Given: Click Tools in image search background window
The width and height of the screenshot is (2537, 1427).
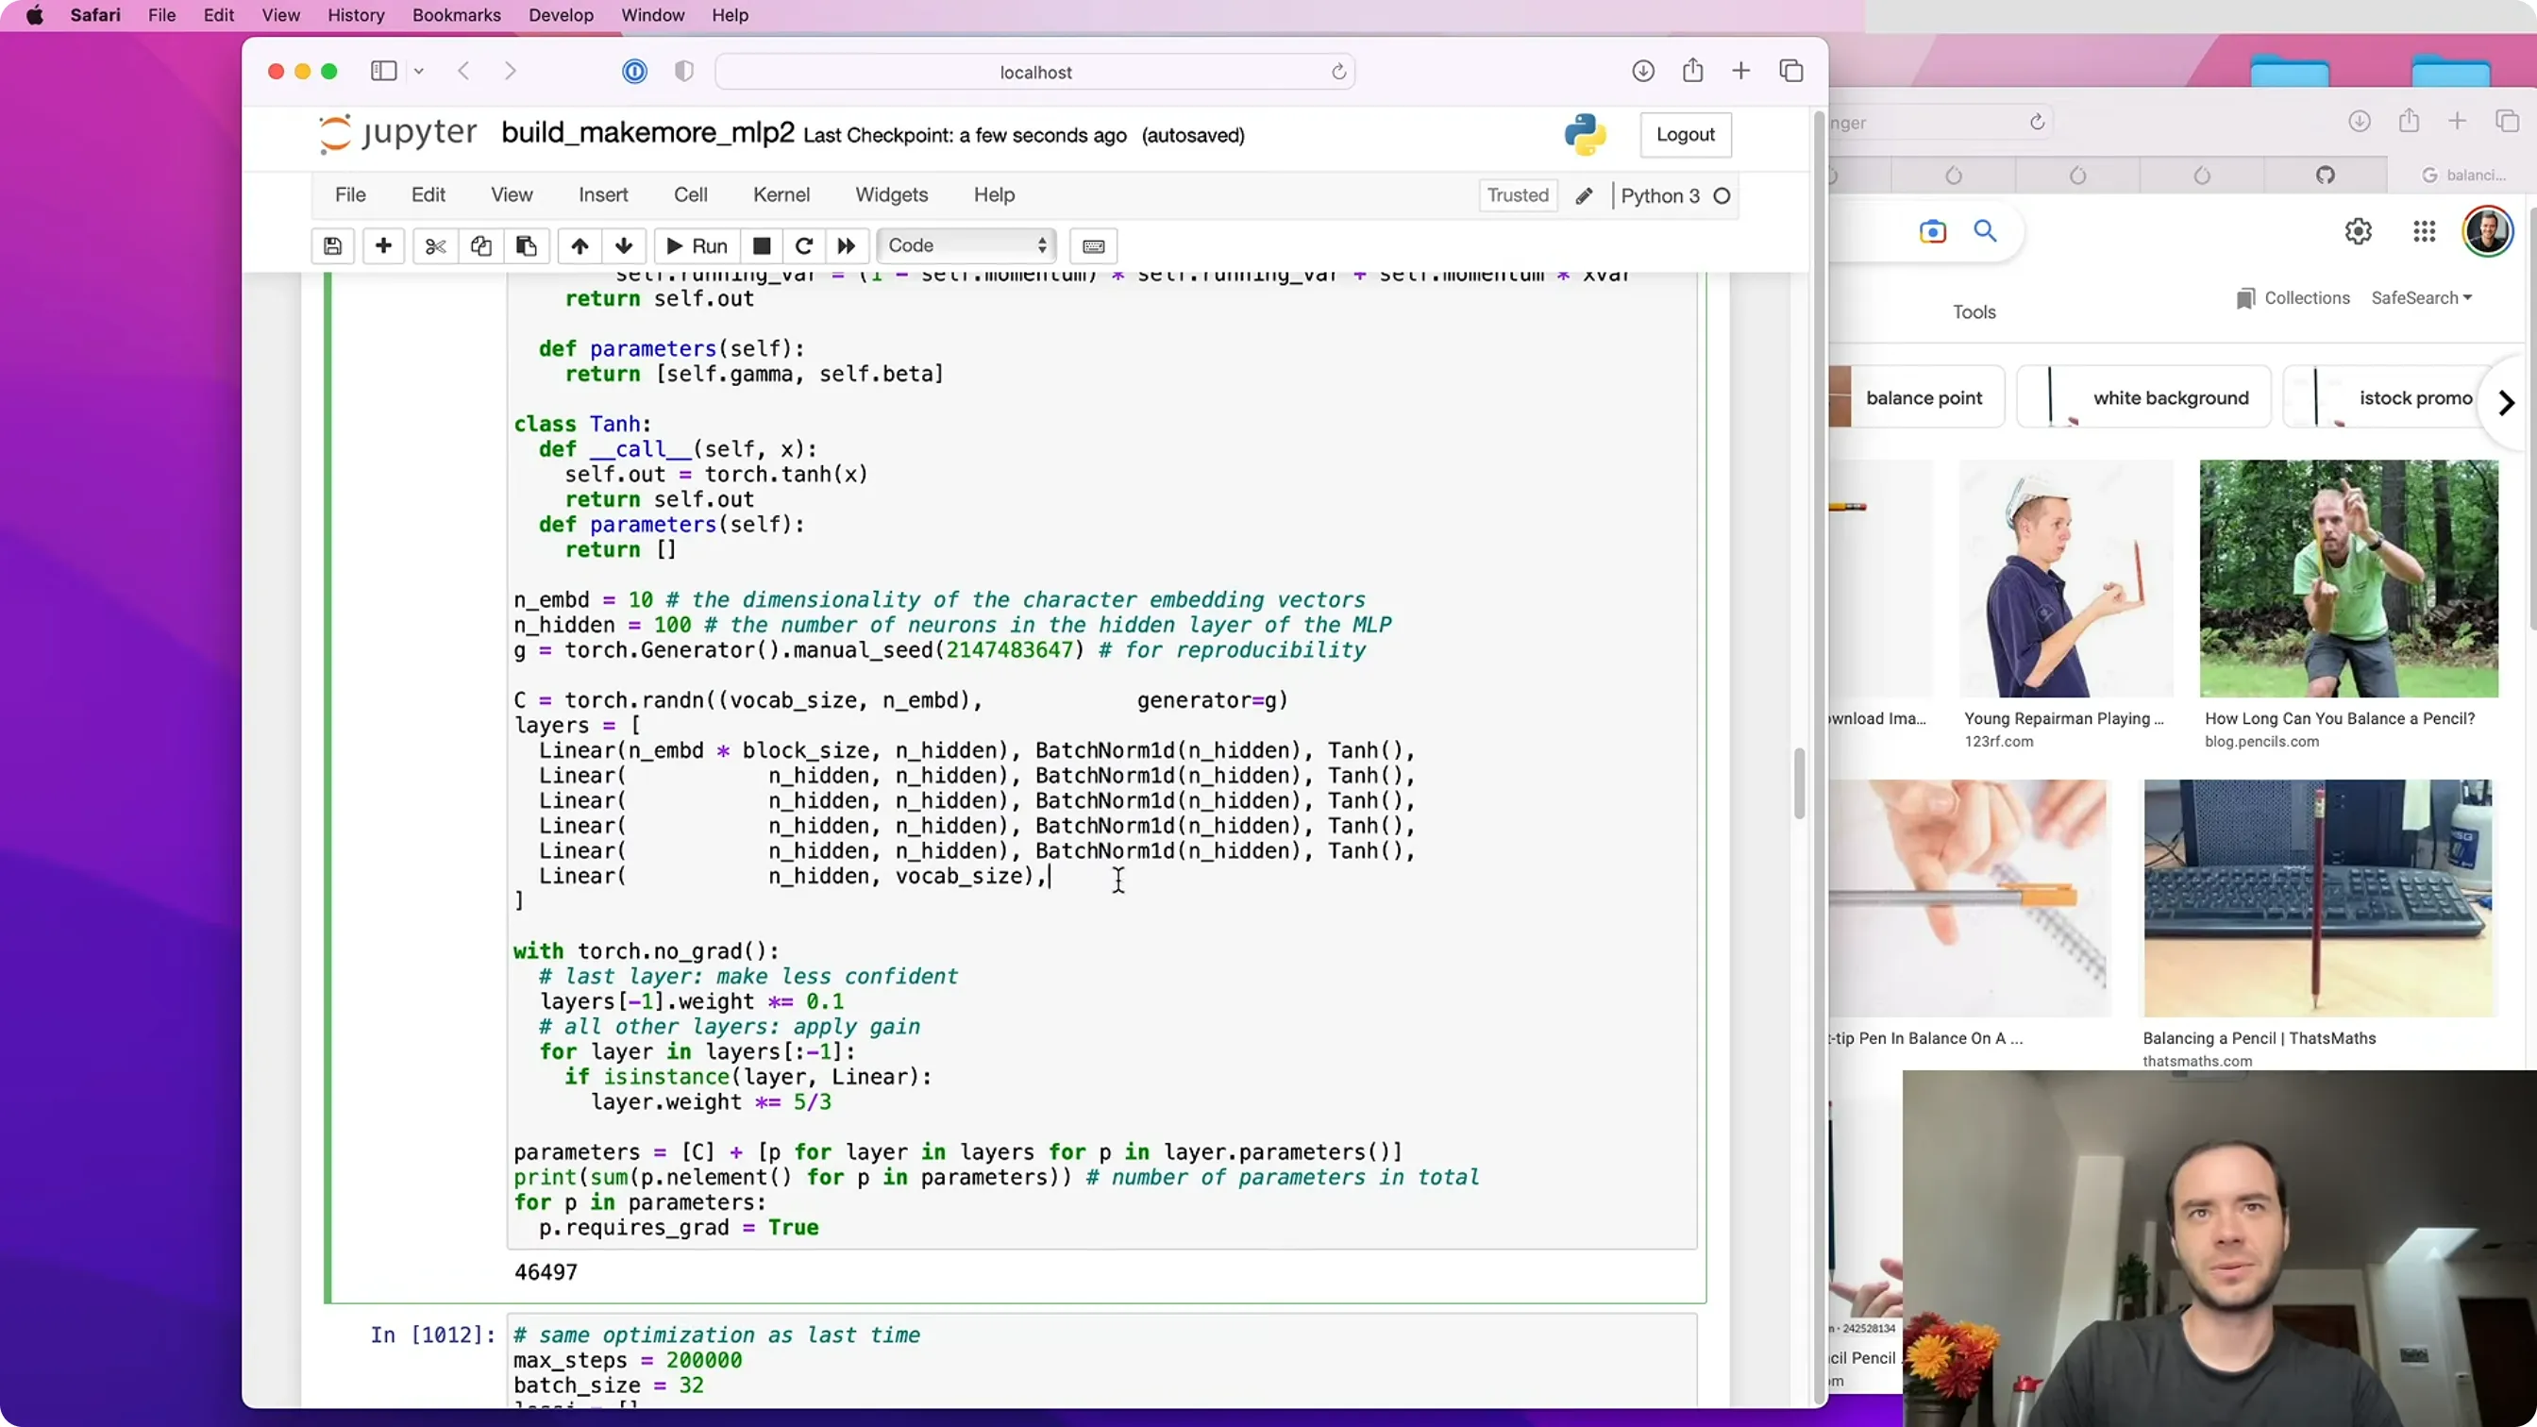Looking at the screenshot, I should click(1974, 312).
